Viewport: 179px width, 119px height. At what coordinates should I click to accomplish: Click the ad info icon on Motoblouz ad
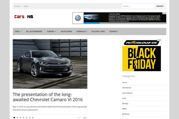(x=160, y=40)
